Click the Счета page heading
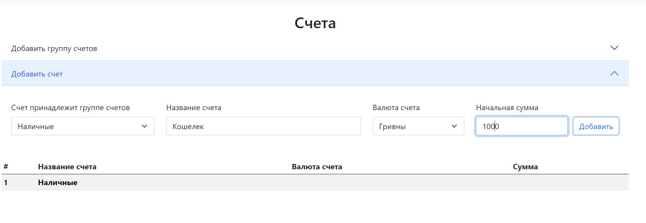Image resolution: width=646 pixels, height=223 pixels. 315,23
